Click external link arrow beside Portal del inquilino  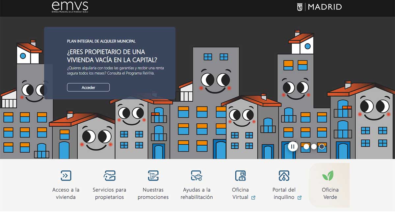(x=299, y=198)
